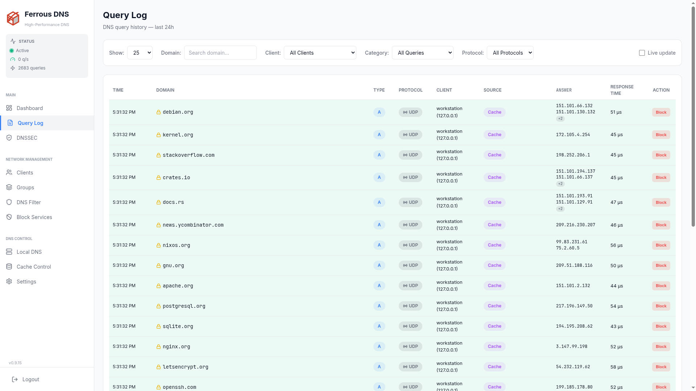Screen dimensions: 696x391
Task: Click the Block Services shield-off icon
Action: 9,217
